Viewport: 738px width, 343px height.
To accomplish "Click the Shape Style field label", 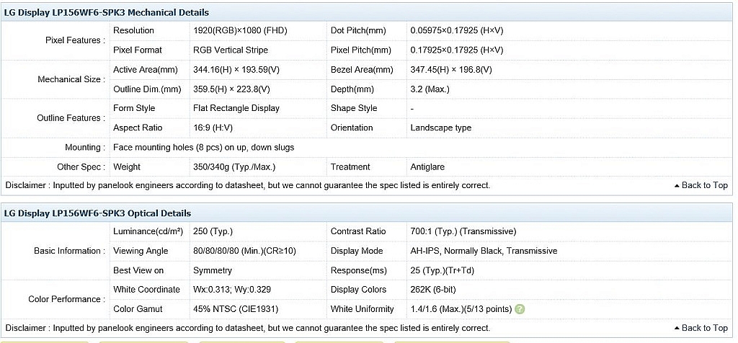I will coord(354,108).
